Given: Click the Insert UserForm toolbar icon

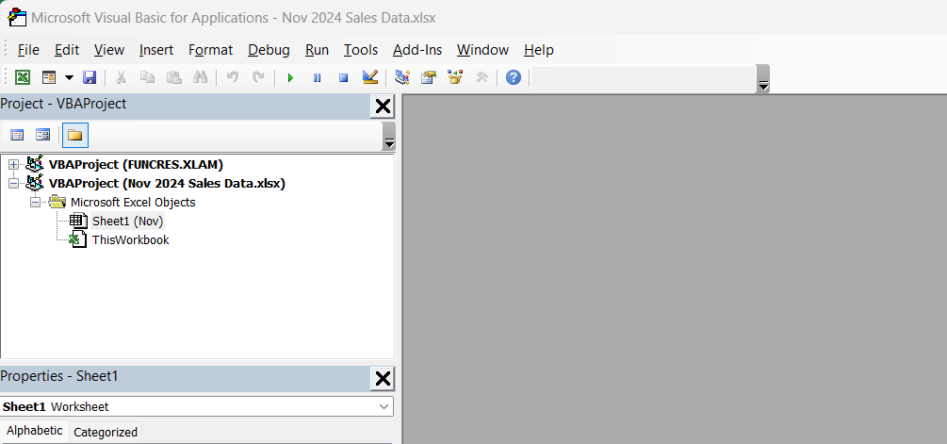Looking at the screenshot, I should pyautogui.click(x=49, y=77).
